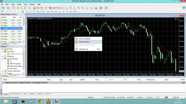This screenshot has height=104, width=186.
Task: Expand the Indicators tree node
Action: [2, 56]
